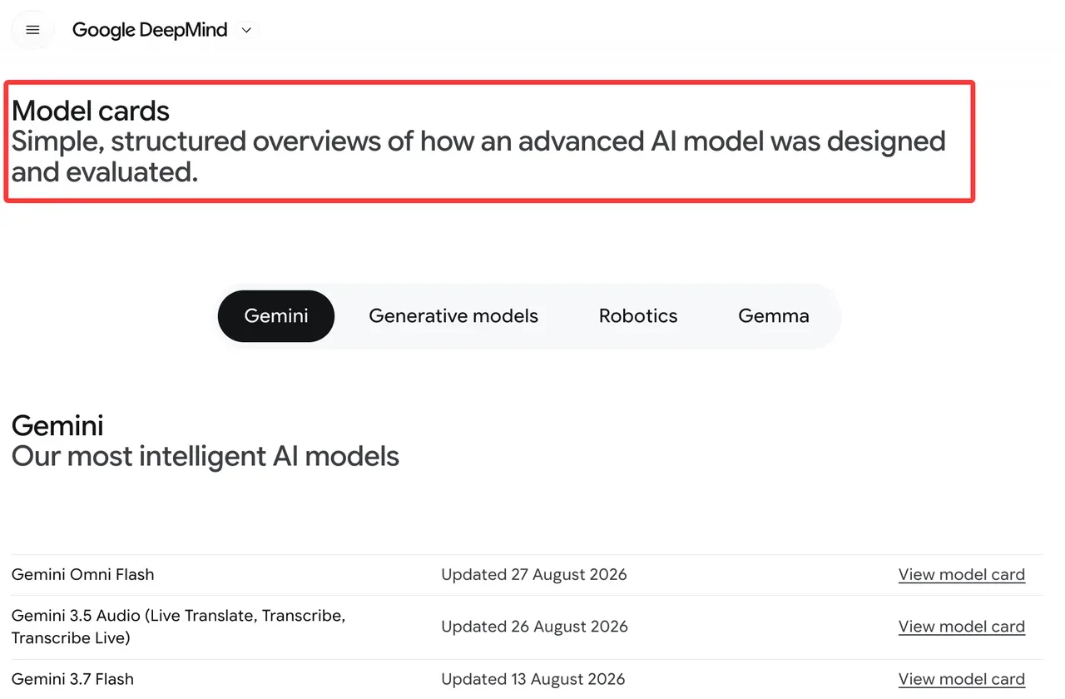
Task: Click "Updated 13 August 2026" date text
Action: coord(533,680)
